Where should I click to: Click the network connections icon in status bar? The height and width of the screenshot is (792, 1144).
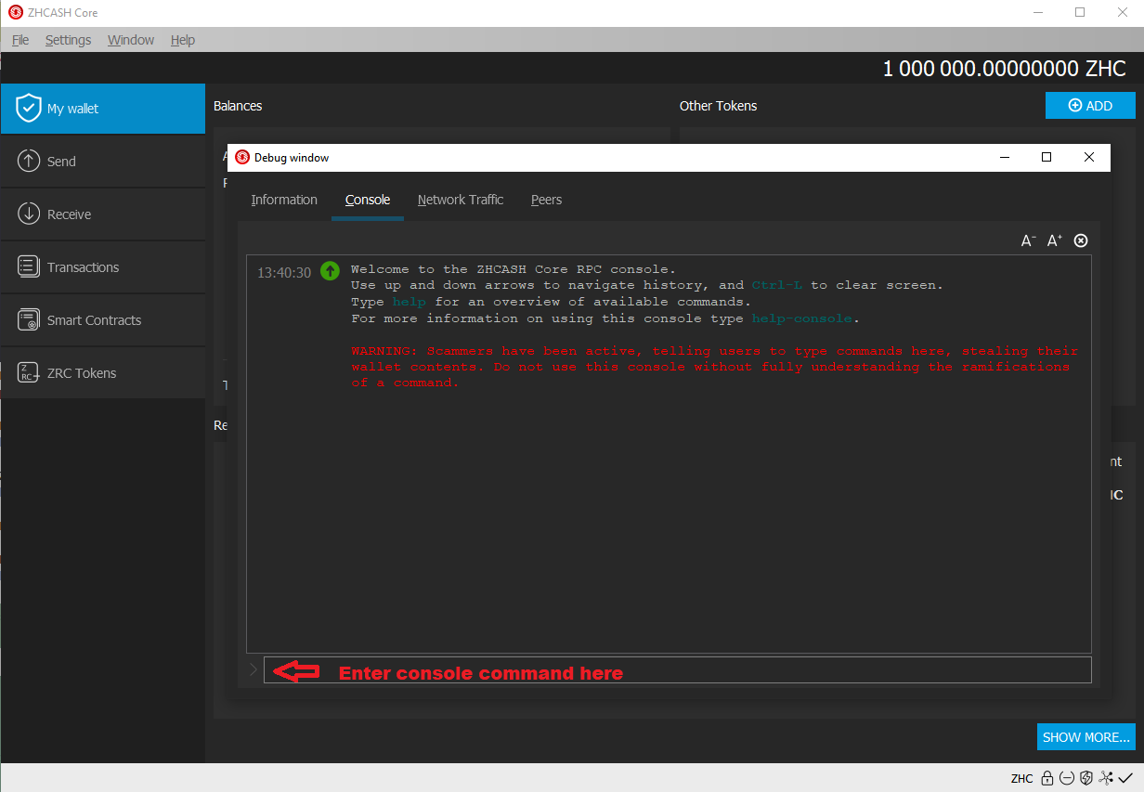tap(1106, 778)
